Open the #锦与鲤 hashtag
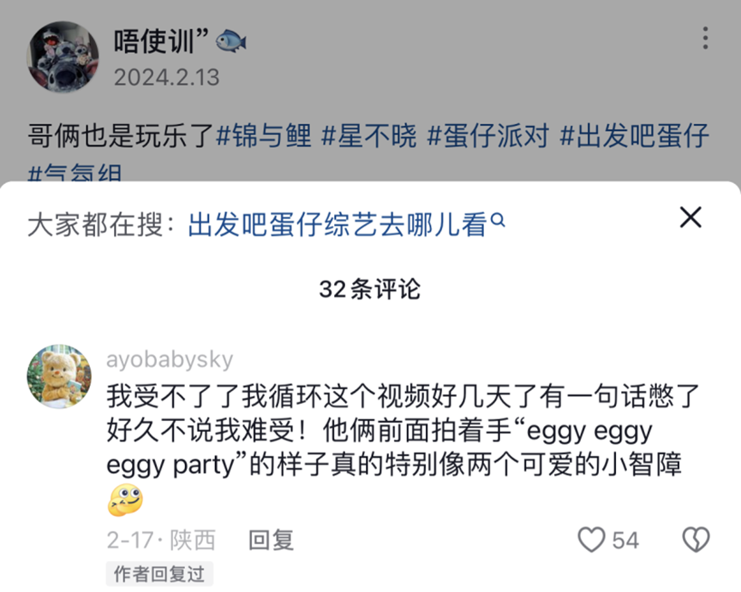This screenshot has width=741, height=592. (264, 135)
